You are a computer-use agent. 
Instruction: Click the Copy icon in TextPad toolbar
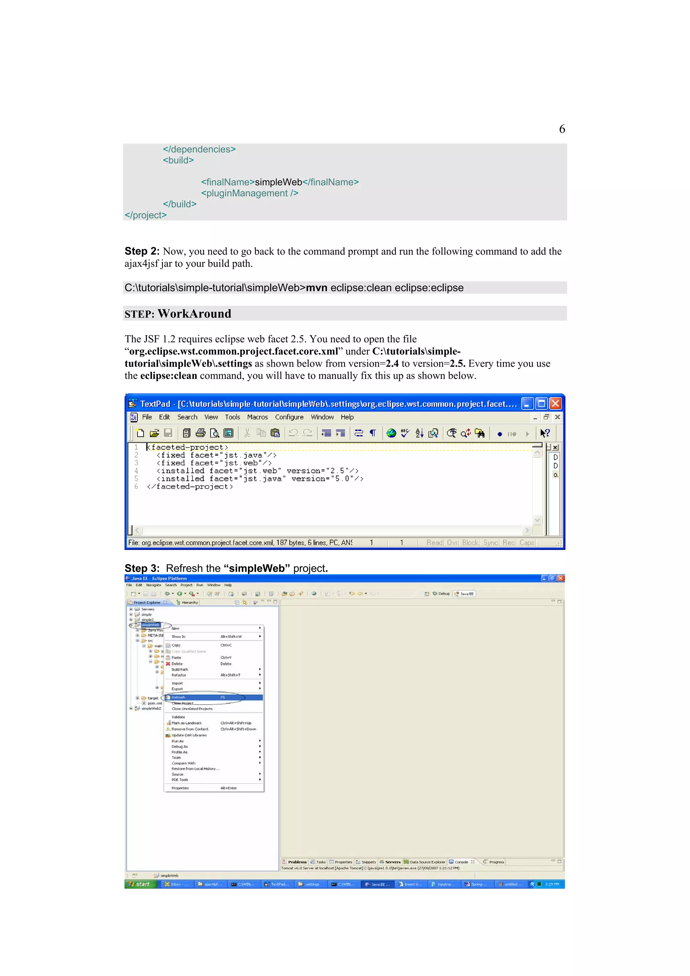click(x=261, y=433)
